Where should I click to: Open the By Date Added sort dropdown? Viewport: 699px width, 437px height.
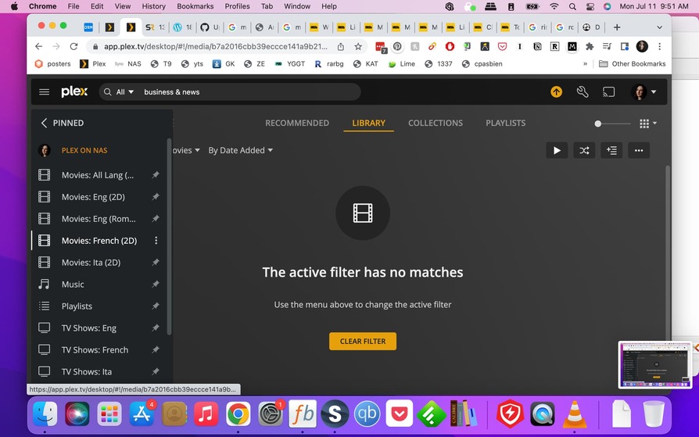(x=240, y=150)
